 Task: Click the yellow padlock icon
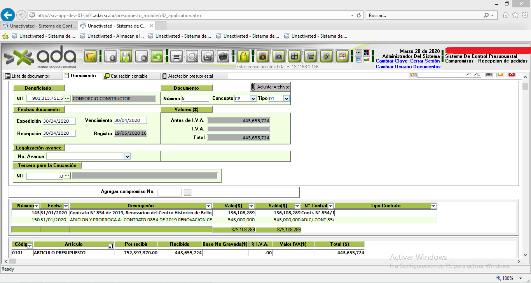pyautogui.click(x=243, y=57)
